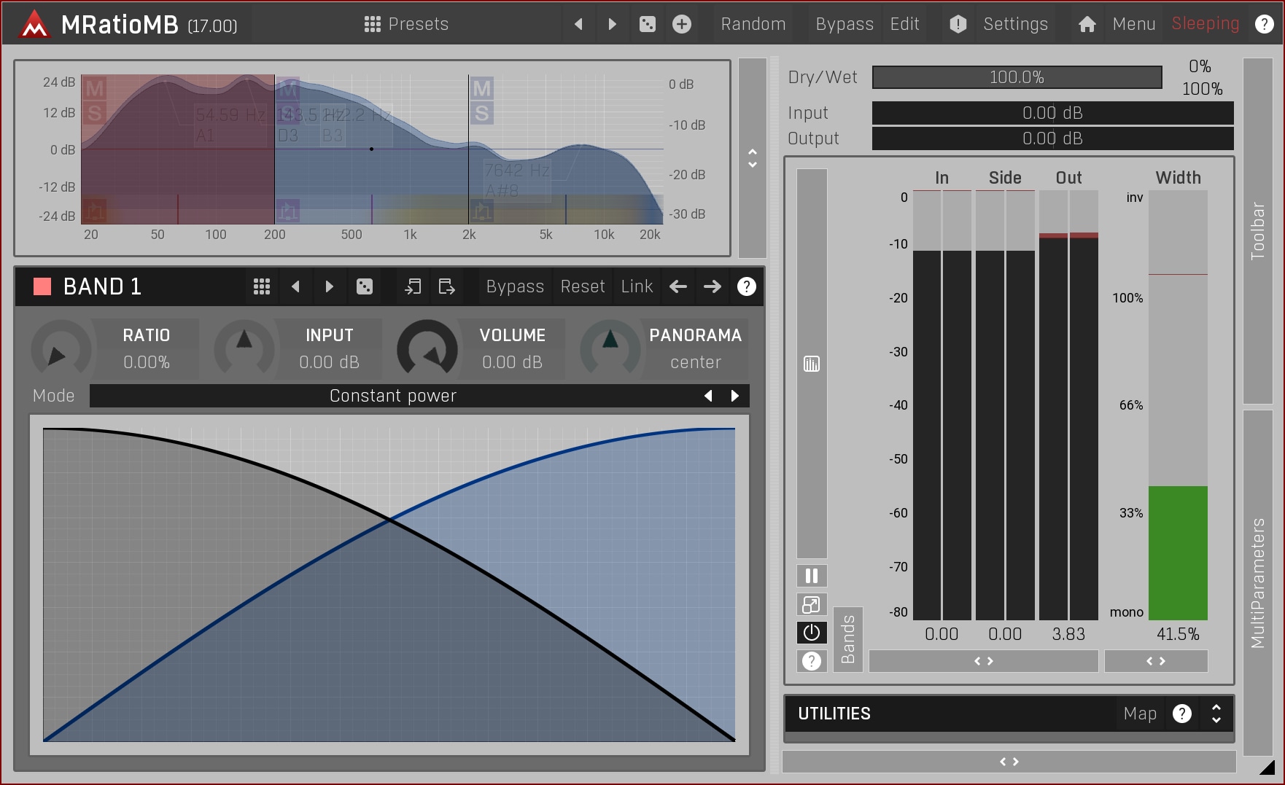Click the randomize dice icon in top bar
Screen dimensions: 1285x785
pyautogui.click(x=647, y=24)
